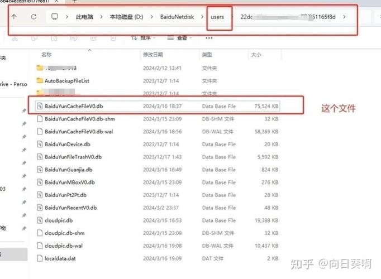Expand chevron after 本地磁盘 (D:)

[x=152, y=17]
